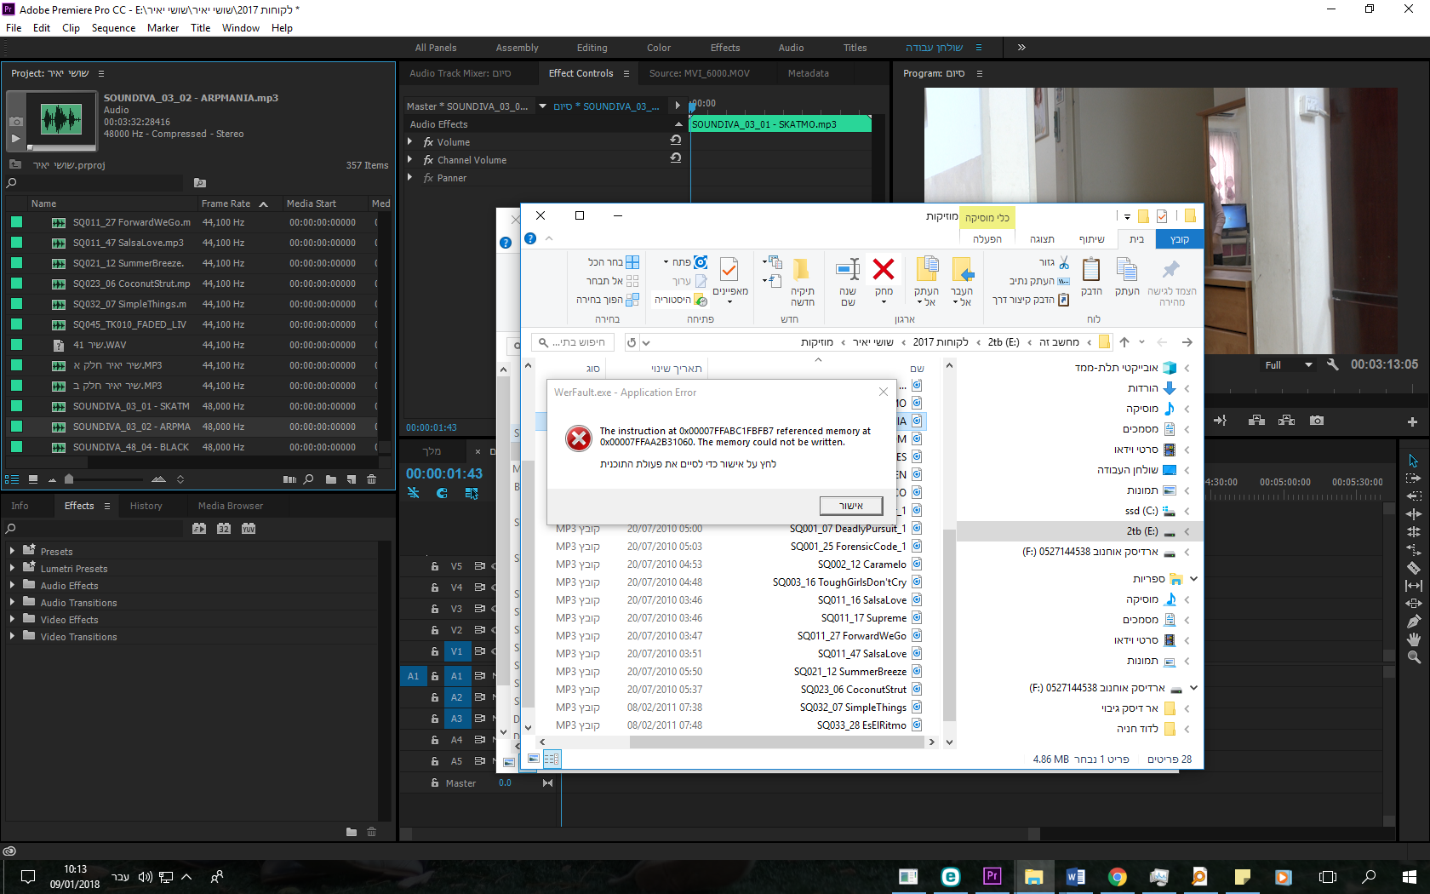The image size is (1430, 894).
Task: Open the Full resolution dropdown in Program monitor
Action: [1289, 365]
